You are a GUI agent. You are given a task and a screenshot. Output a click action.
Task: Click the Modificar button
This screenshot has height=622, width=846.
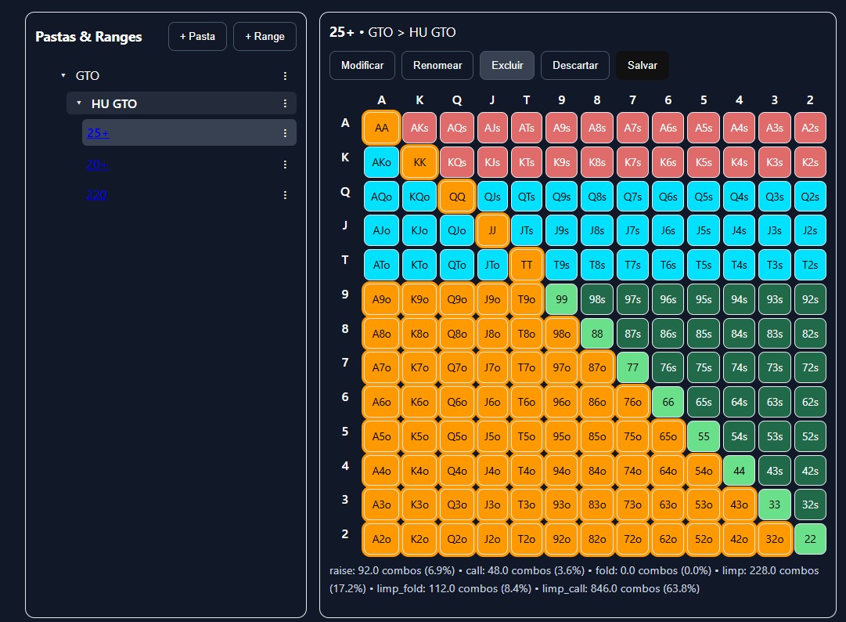pyautogui.click(x=362, y=65)
